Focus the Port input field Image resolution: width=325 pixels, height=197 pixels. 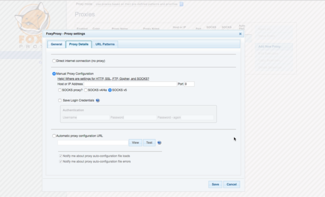point(189,84)
